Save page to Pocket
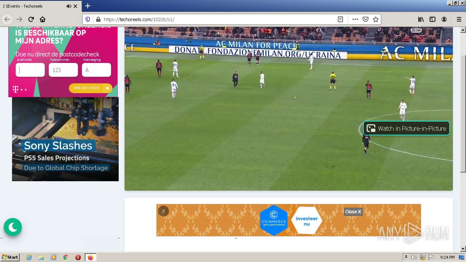Viewport: 466px width, 262px height. click(x=366, y=19)
